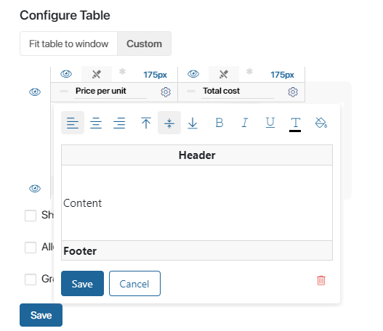Set vertical alignment to bottom
The width and height of the screenshot is (383, 331).
point(193,123)
